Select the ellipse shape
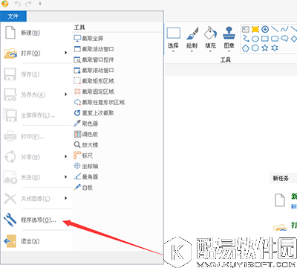The height and width of the screenshot is (268, 297). click(255, 39)
